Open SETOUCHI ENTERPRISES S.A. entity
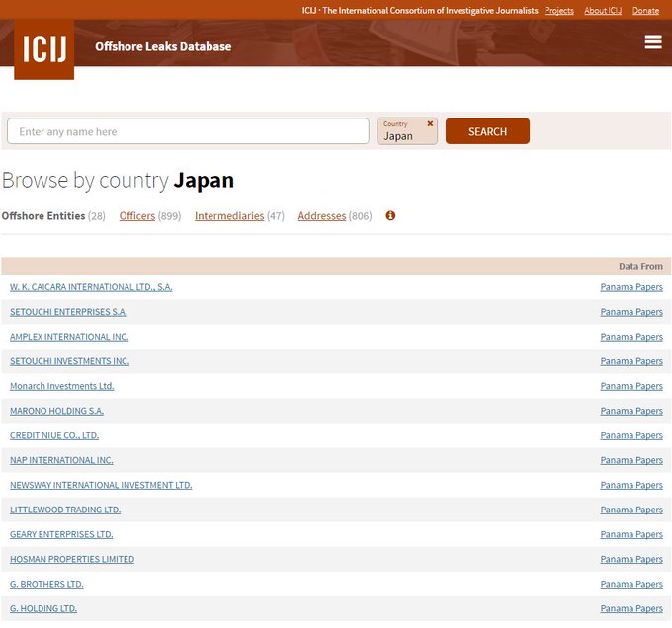The image size is (672, 628). coord(68,312)
